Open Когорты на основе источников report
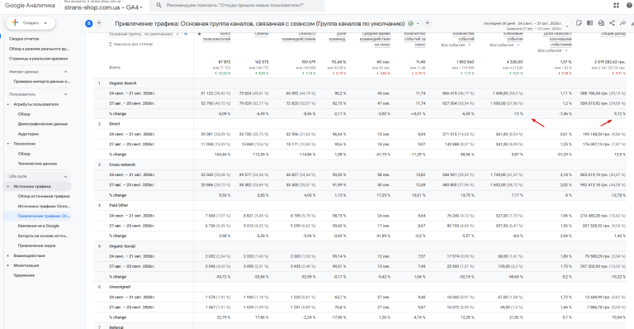 43,236
